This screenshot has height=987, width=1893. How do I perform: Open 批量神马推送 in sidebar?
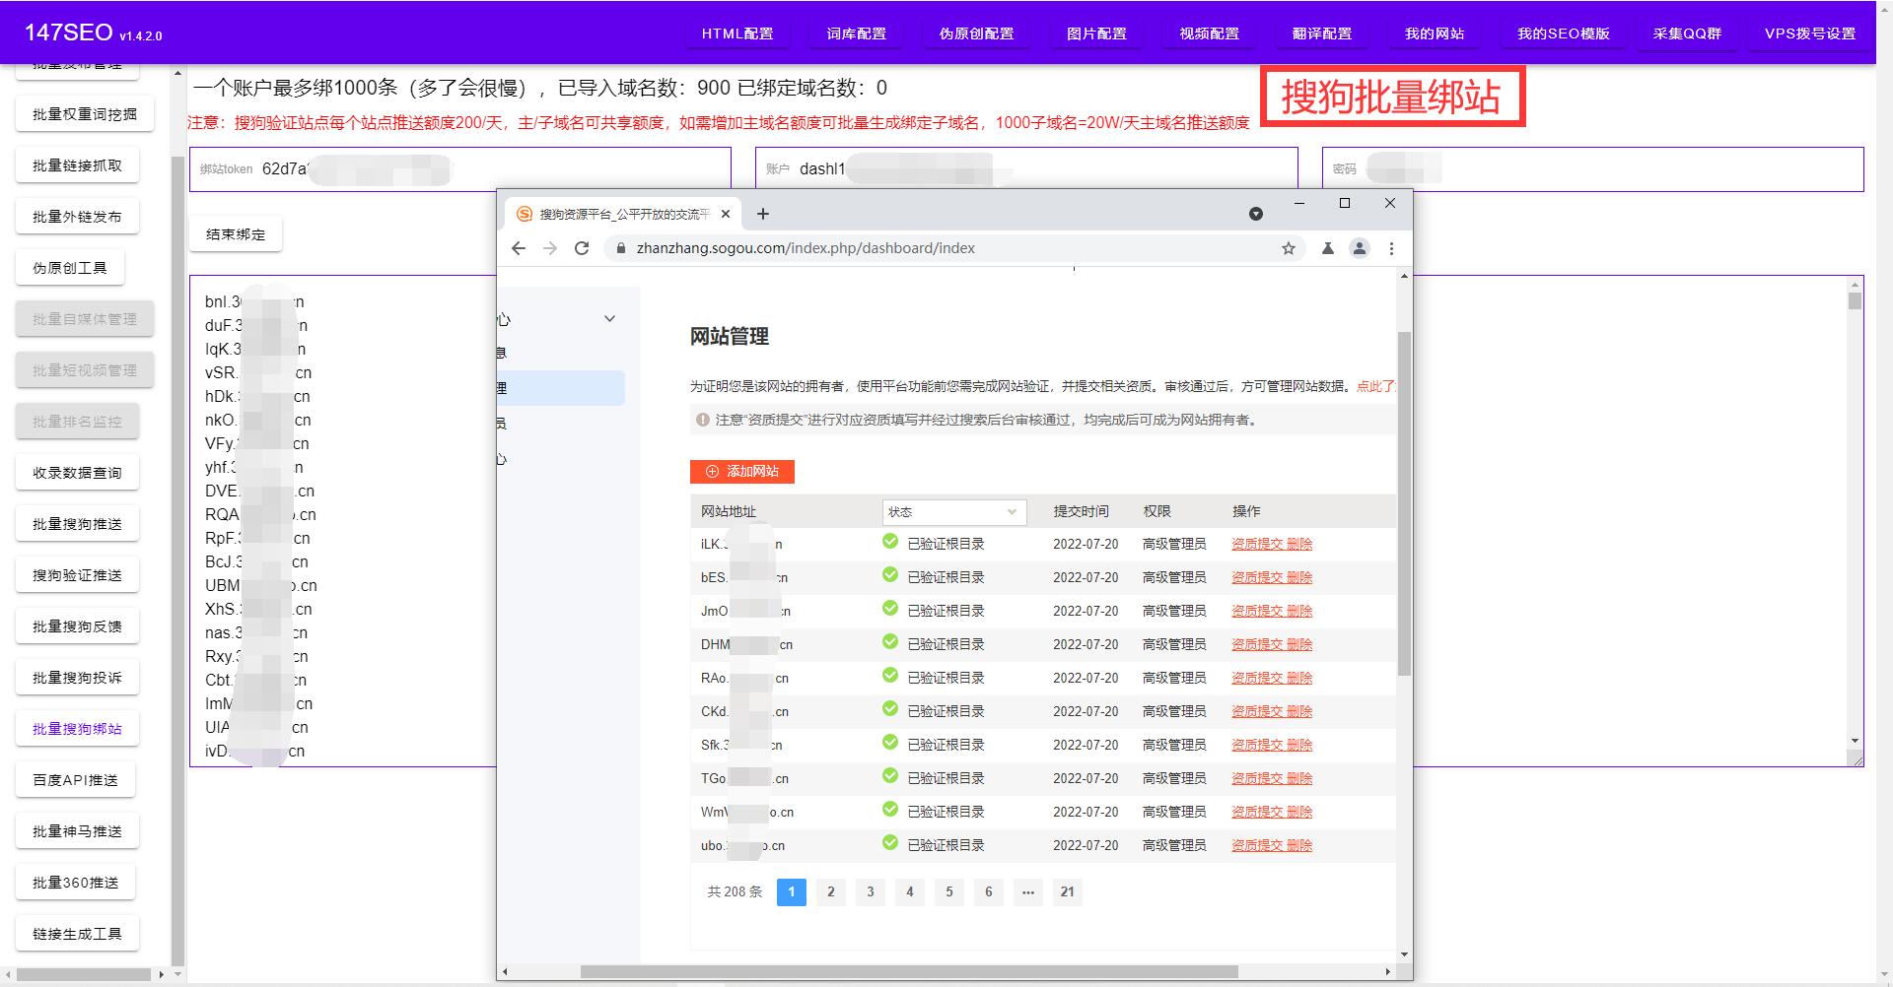tap(77, 831)
